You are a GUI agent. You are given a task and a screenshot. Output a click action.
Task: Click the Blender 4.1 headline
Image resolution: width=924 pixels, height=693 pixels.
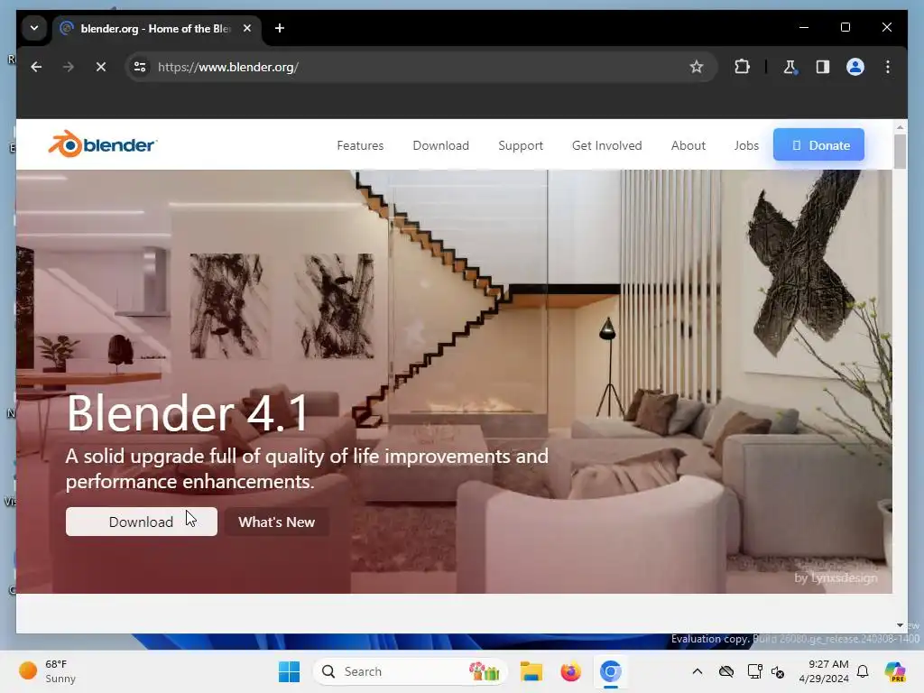pos(188,413)
